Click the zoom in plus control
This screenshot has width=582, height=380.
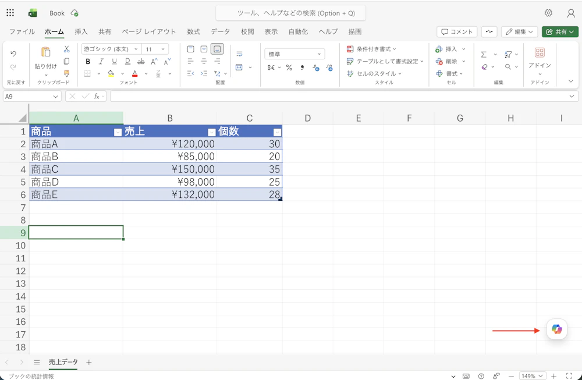click(x=554, y=376)
